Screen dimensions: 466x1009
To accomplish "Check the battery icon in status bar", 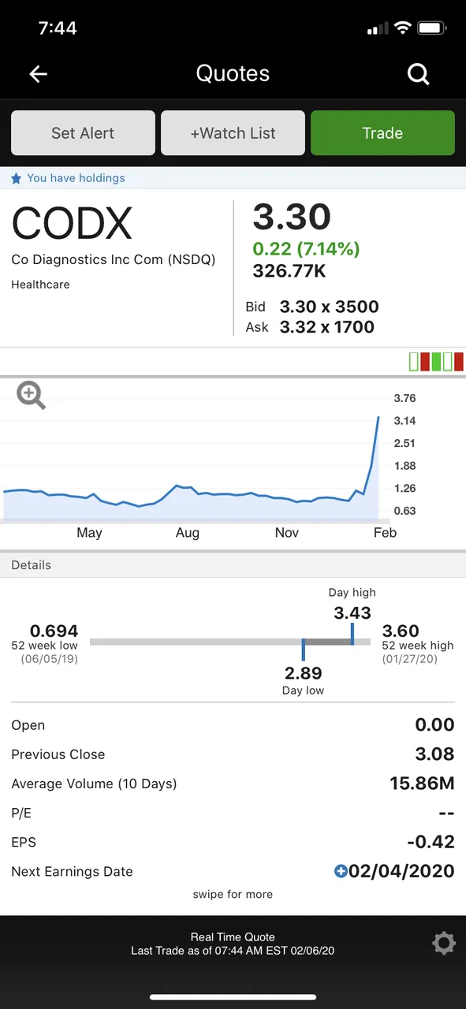I will (432, 28).
